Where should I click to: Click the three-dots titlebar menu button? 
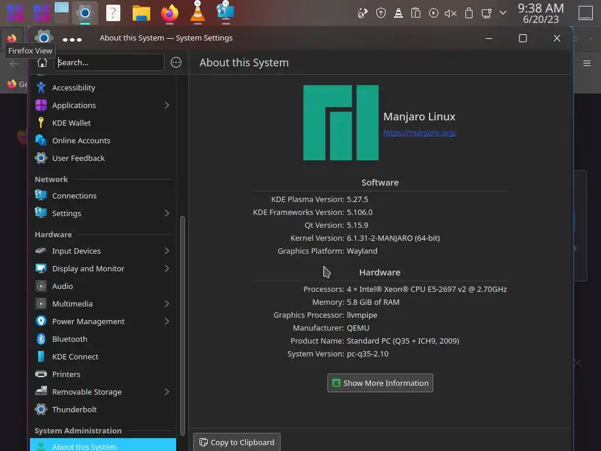click(x=72, y=39)
